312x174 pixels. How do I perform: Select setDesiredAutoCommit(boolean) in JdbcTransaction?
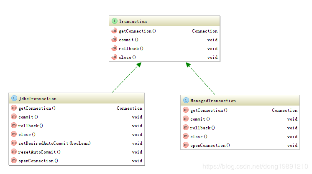coord(54,143)
